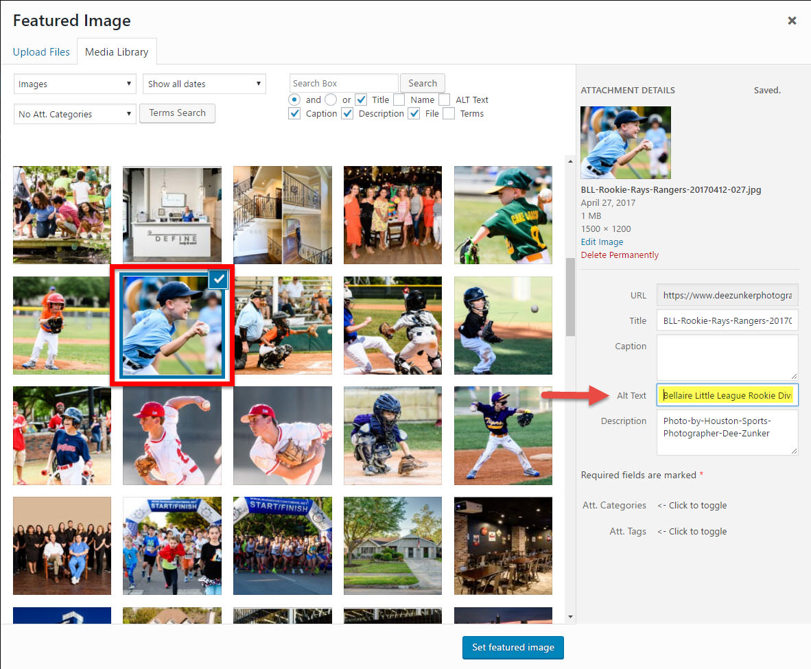Toggle Att. Tags via Click to toggle
The image size is (811, 669).
click(692, 531)
